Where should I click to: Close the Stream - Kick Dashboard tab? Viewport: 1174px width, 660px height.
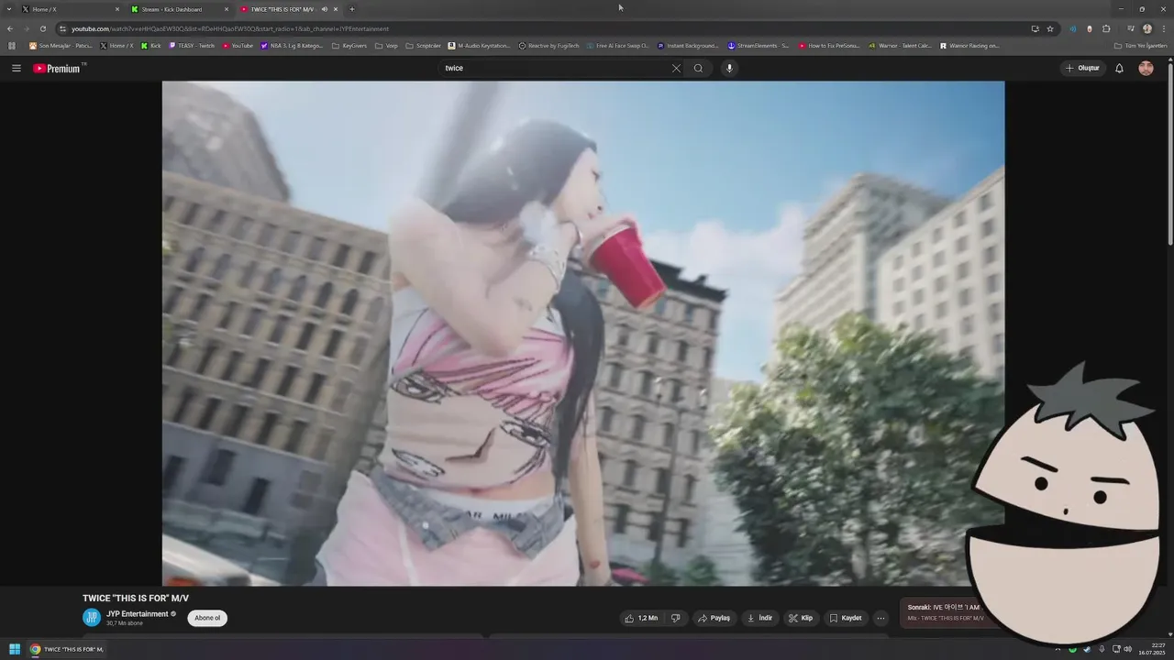click(227, 9)
